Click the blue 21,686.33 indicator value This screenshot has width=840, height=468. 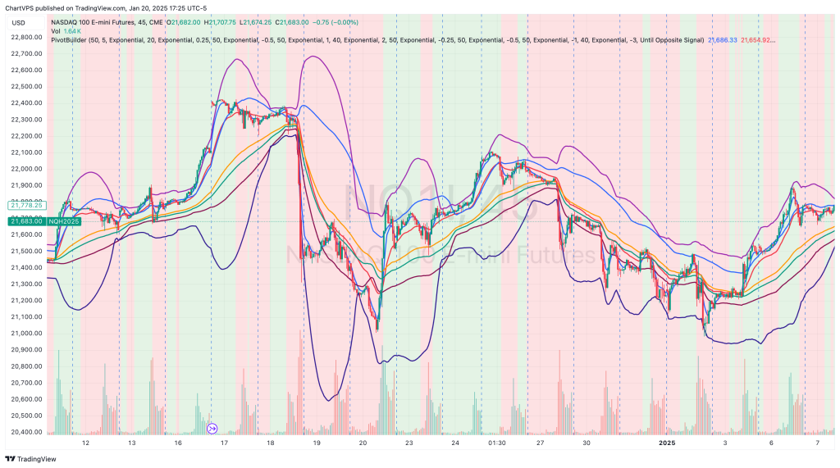[x=722, y=39]
